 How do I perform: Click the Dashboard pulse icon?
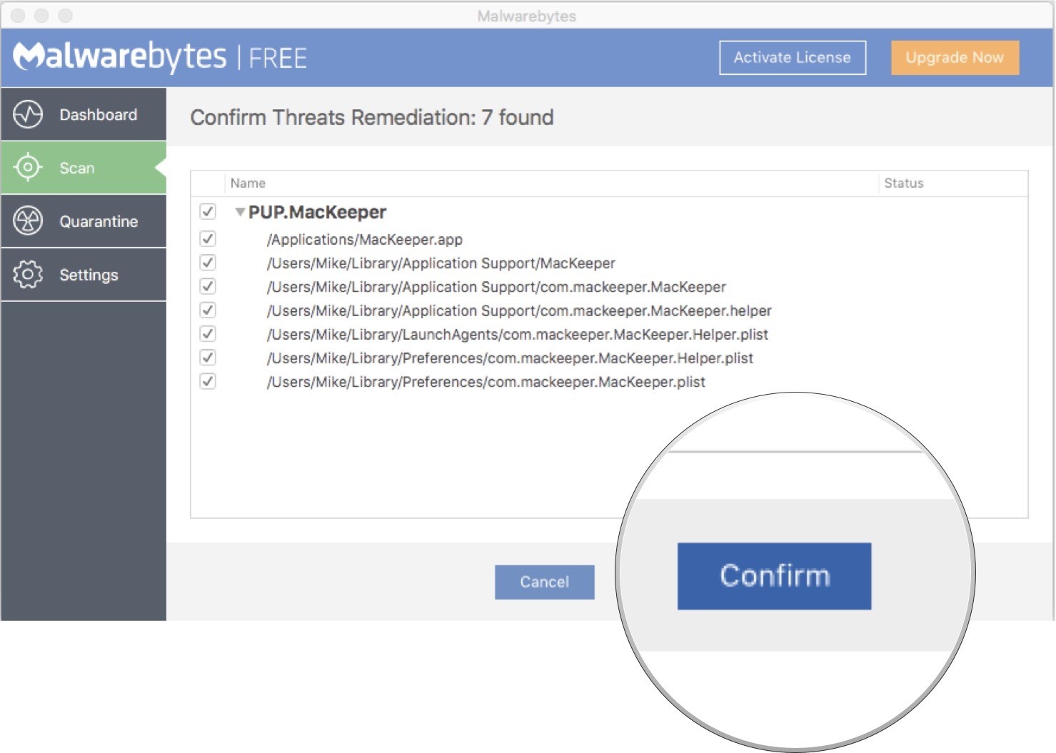pos(28,114)
